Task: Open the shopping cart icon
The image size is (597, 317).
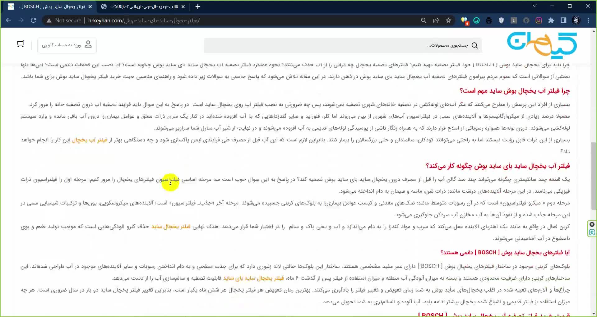Action: 21,44
